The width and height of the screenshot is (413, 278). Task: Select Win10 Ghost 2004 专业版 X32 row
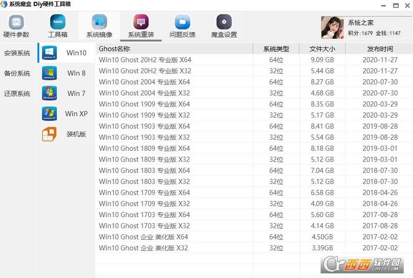point(254,93)
